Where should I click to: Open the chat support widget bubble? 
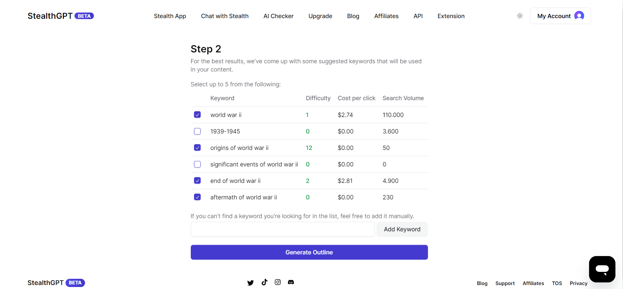coord(602,269)
